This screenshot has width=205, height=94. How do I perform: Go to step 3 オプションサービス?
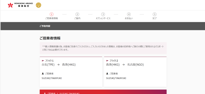tap(103, 16)
